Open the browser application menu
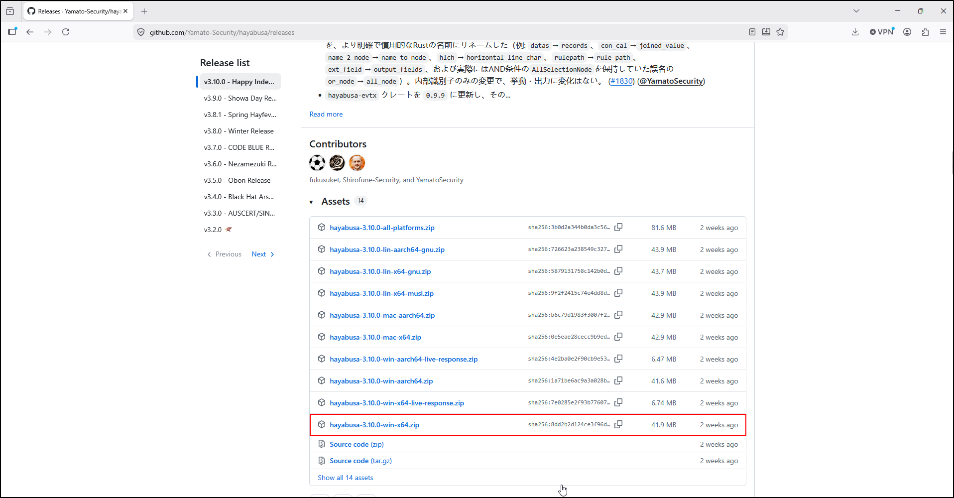 (943, 32)
